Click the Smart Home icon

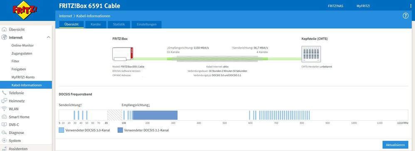pyautogui.click(x=4, y=117)
